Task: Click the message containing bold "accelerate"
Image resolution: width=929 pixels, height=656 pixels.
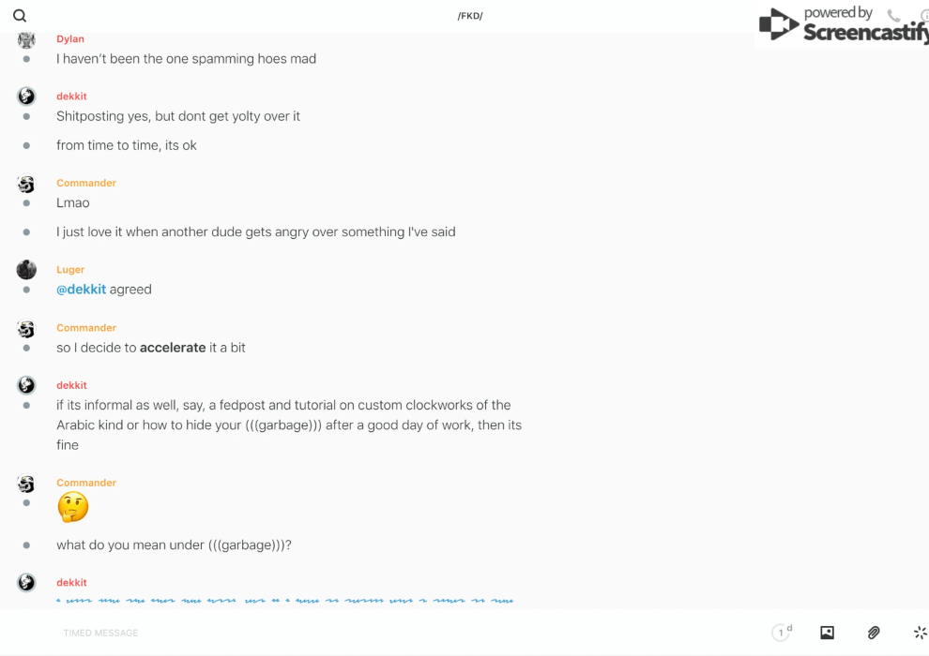Action: point(151,348)
